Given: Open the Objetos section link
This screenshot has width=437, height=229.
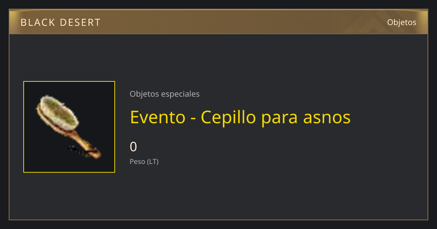Looking at the screenshot, I should [x=402, y=22].
